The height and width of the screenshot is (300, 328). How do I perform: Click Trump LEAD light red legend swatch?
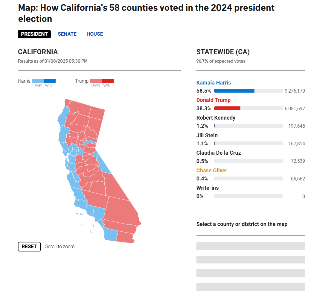[96, 81]
